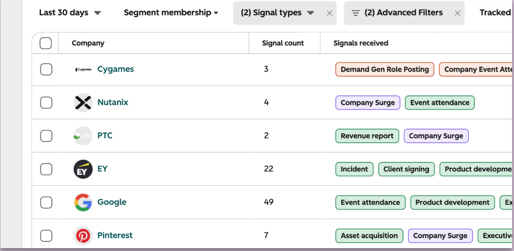Click signal count 7 for Pinterest

(x=266, y=236)
